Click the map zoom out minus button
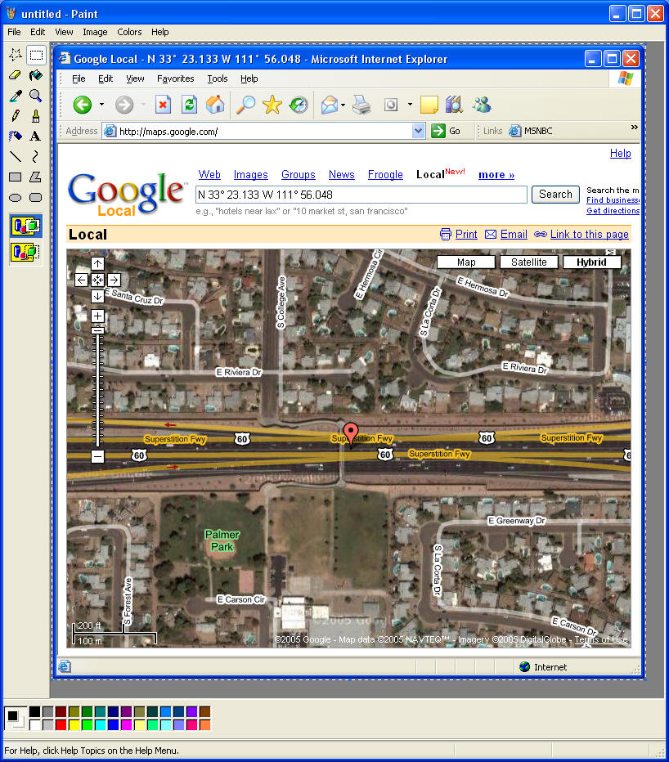This screenshot has width=669, height=762. pos(97,456)
